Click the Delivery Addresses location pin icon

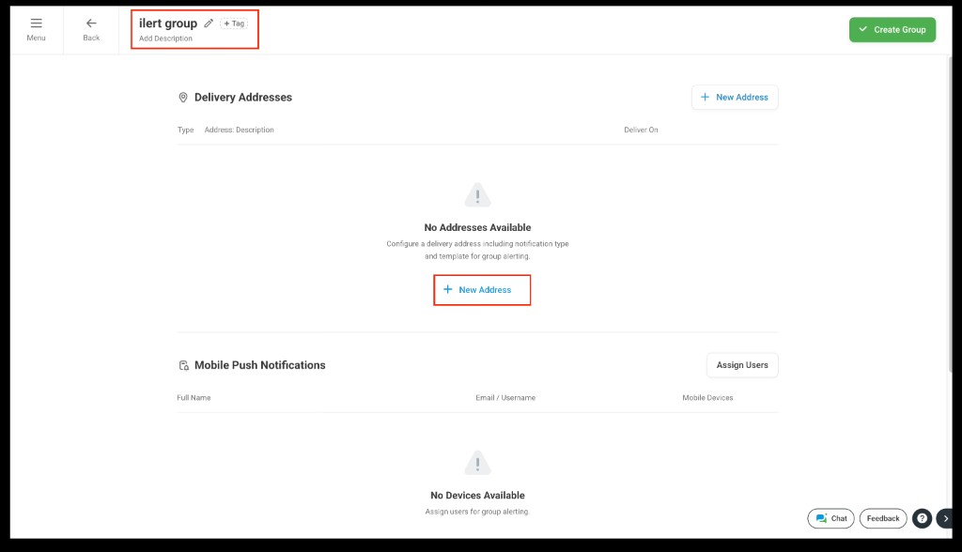click(x=183, y=98)
